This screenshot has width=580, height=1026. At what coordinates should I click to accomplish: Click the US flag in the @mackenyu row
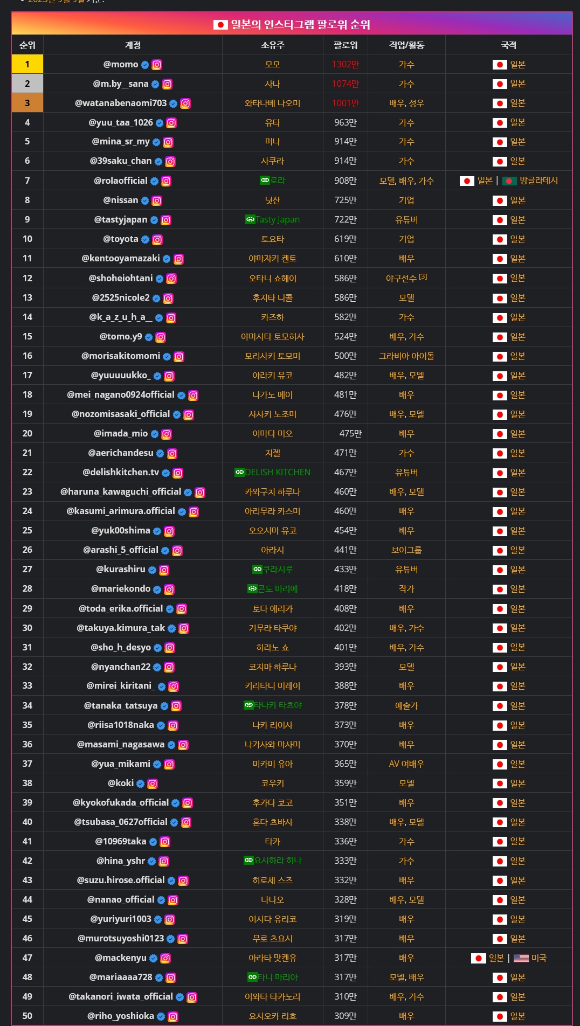click(521, 958)
